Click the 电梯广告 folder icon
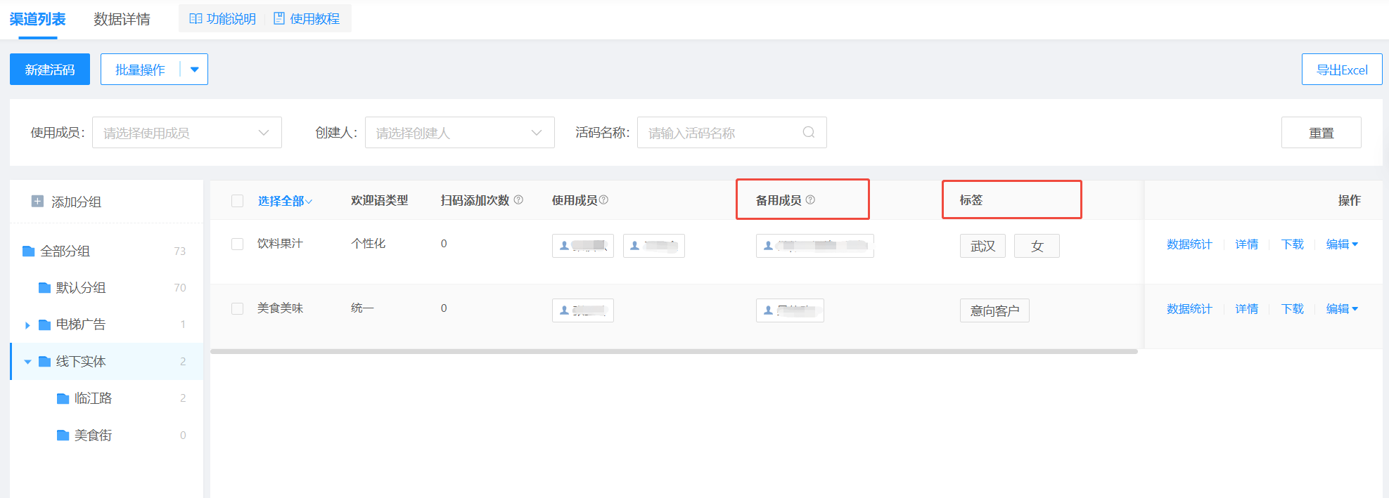This screenshot has width=1389, height=498. click(x=44, y=325)
